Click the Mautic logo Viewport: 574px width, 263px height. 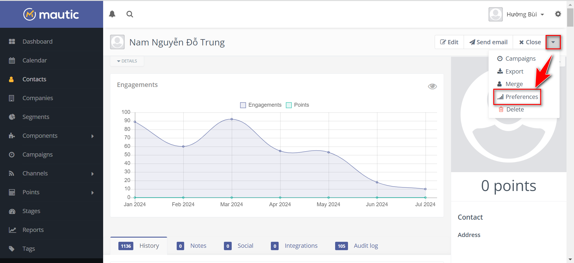tap(51, 14)
